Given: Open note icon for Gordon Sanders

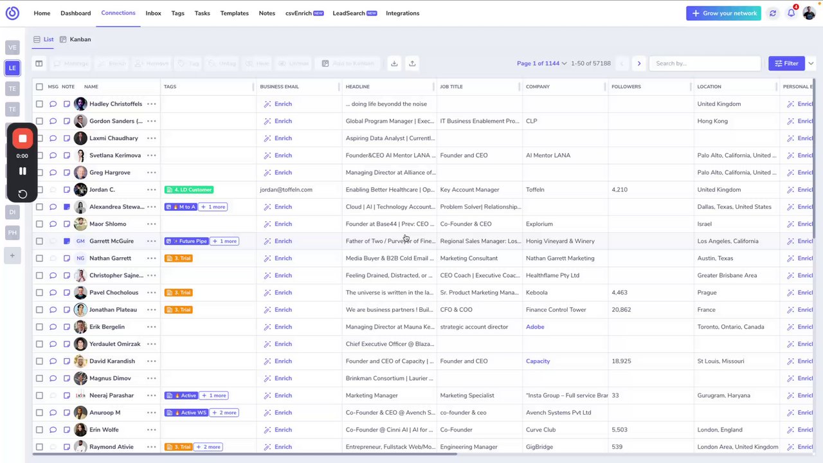Looking at the screenshot, I should (67, 121).
